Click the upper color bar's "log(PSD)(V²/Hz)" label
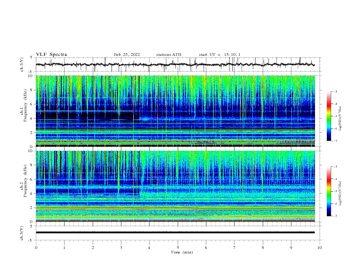Screen dimensions: 360x278 340,119
